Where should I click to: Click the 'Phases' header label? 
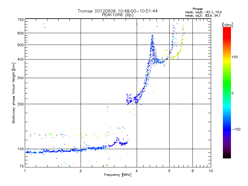(197, 9)
